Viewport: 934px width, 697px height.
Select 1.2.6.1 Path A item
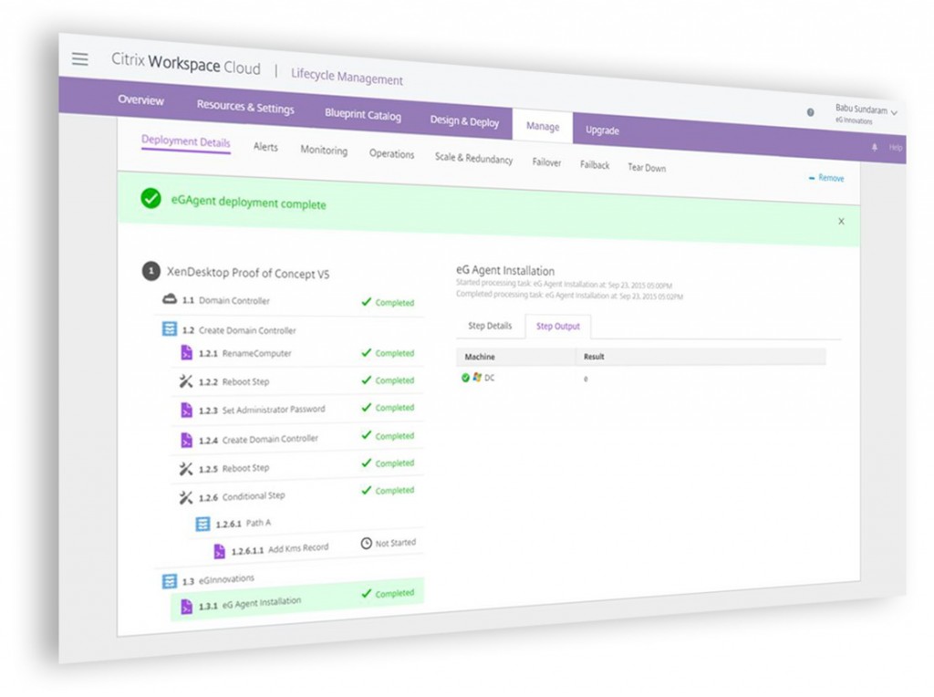coord(243,523)
